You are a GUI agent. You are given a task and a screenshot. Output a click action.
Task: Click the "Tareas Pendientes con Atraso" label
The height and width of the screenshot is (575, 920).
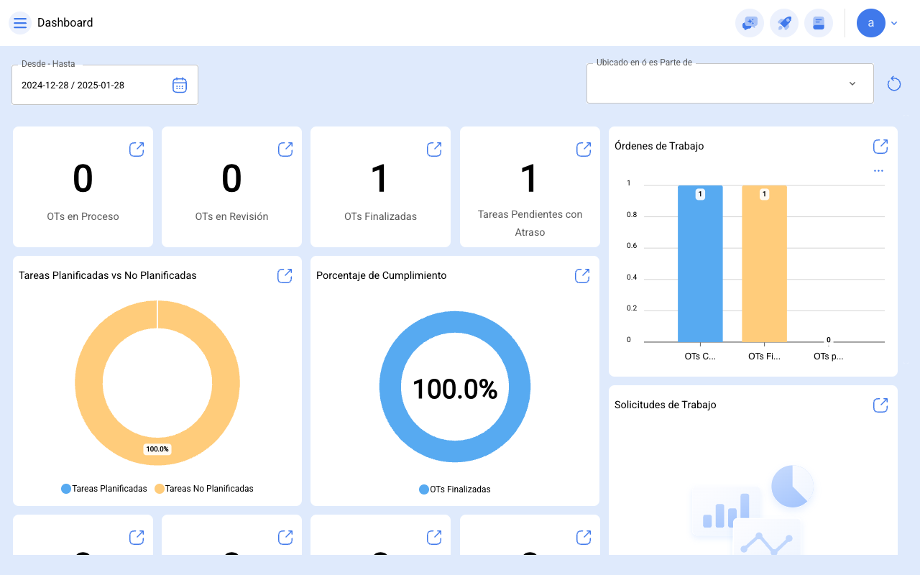(530, 224)
